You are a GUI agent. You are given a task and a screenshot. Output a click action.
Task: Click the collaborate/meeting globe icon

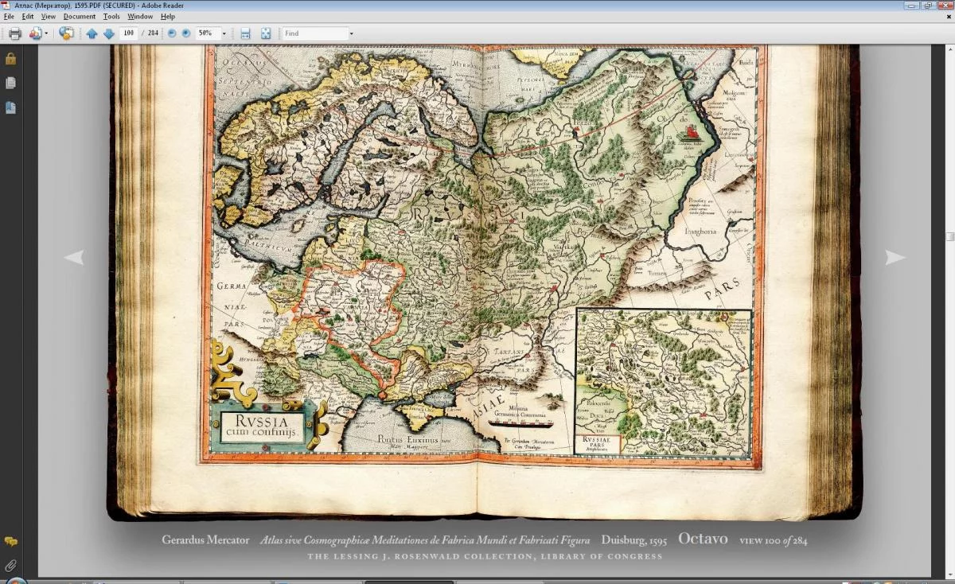click(67, 33)
